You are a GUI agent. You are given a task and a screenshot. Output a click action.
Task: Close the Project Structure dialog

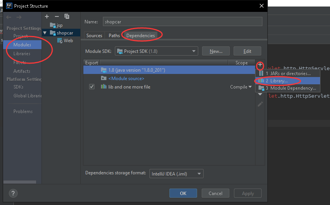(262, 6)
